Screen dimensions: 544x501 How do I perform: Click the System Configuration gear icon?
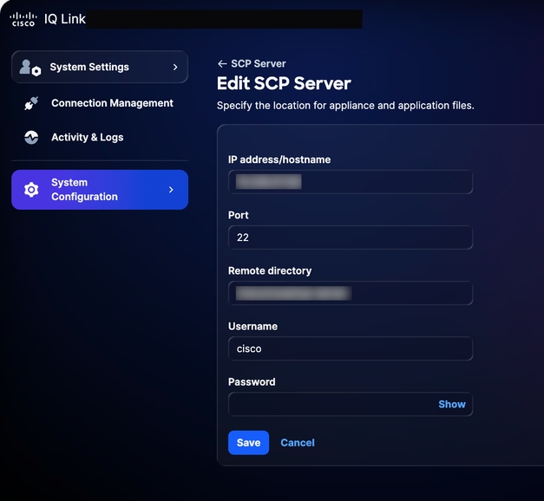click(31, 190)
